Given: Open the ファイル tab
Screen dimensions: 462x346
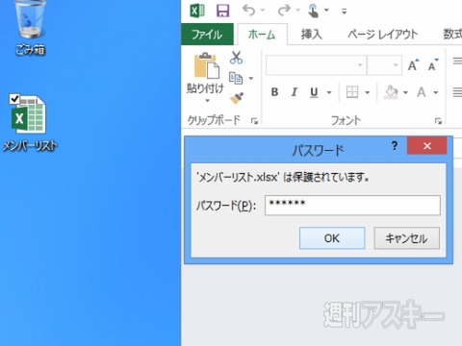Looking at the screenshot, I should [x=207, y=35].
